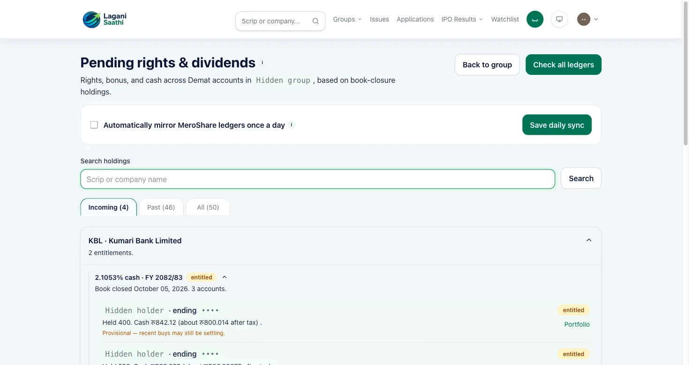Image resolution: width=689 pixels, height=365 pixels.
Task: Select the Incoming (4) tab
Action: [x=109, y=207]
